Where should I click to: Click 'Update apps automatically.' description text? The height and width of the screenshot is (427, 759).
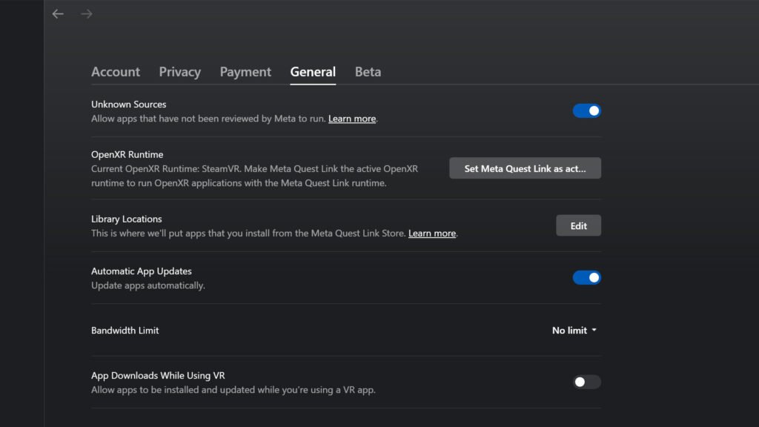pyautogui.click(x=148, y=285)
